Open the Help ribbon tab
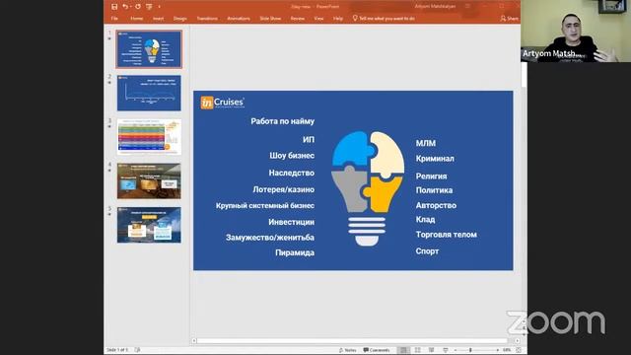 (338, 19)
